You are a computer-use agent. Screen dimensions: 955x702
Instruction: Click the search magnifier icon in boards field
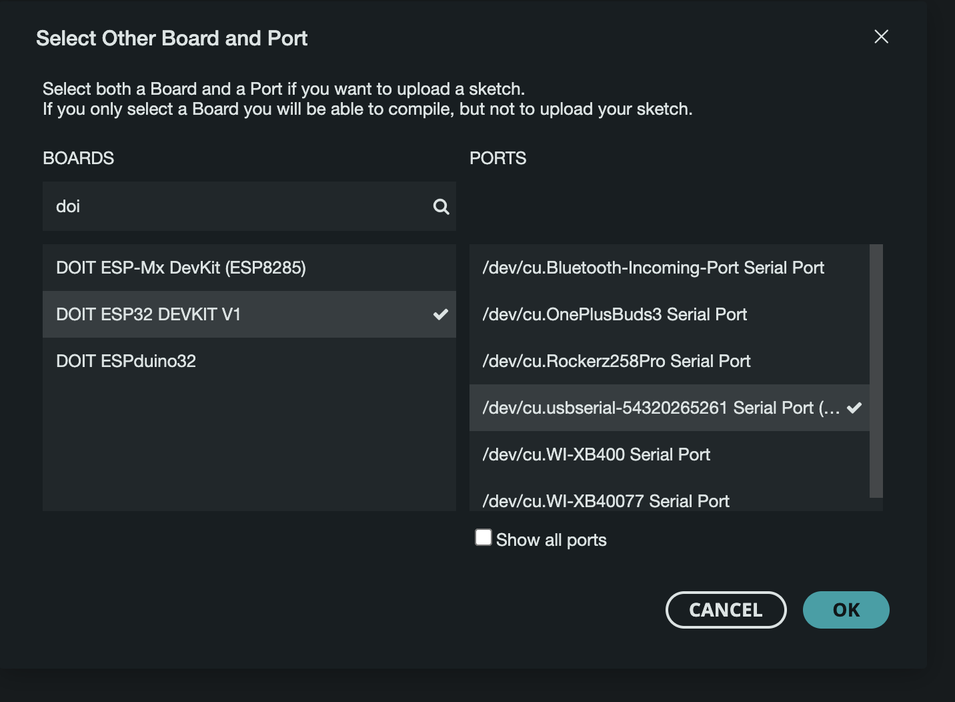click(x=441, y=206)
